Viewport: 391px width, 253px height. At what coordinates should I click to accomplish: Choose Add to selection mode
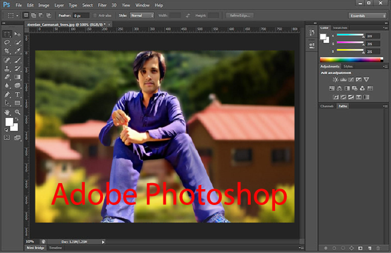click(x=34, y=15)
